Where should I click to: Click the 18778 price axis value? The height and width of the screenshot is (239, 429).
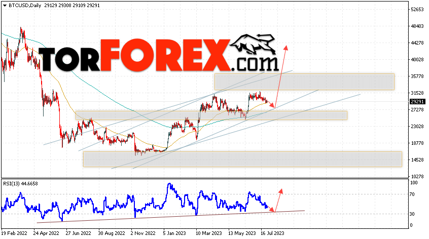point(417,143)
